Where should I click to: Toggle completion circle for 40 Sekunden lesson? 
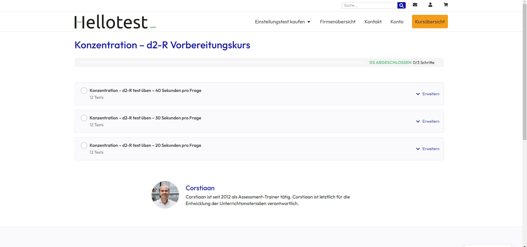(x=84, y=91)
